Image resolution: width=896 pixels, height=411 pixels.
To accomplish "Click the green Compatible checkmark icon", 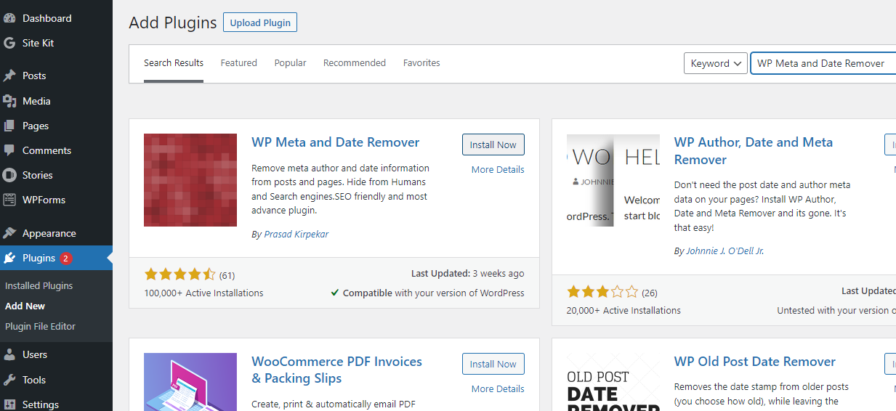I will point(334,293).
